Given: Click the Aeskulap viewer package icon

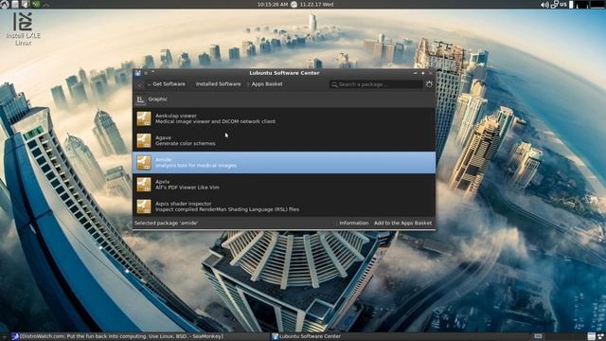Looking at the screenshot, I should tap(144, 118).
